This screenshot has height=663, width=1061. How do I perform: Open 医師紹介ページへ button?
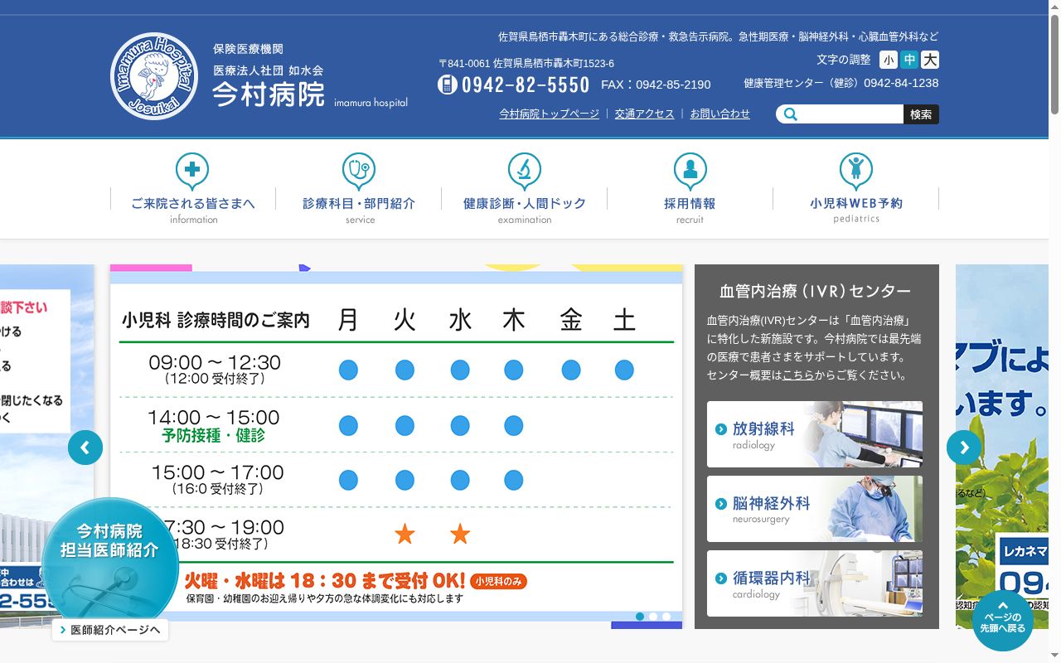pyautogui.click(x=110, y=630)
